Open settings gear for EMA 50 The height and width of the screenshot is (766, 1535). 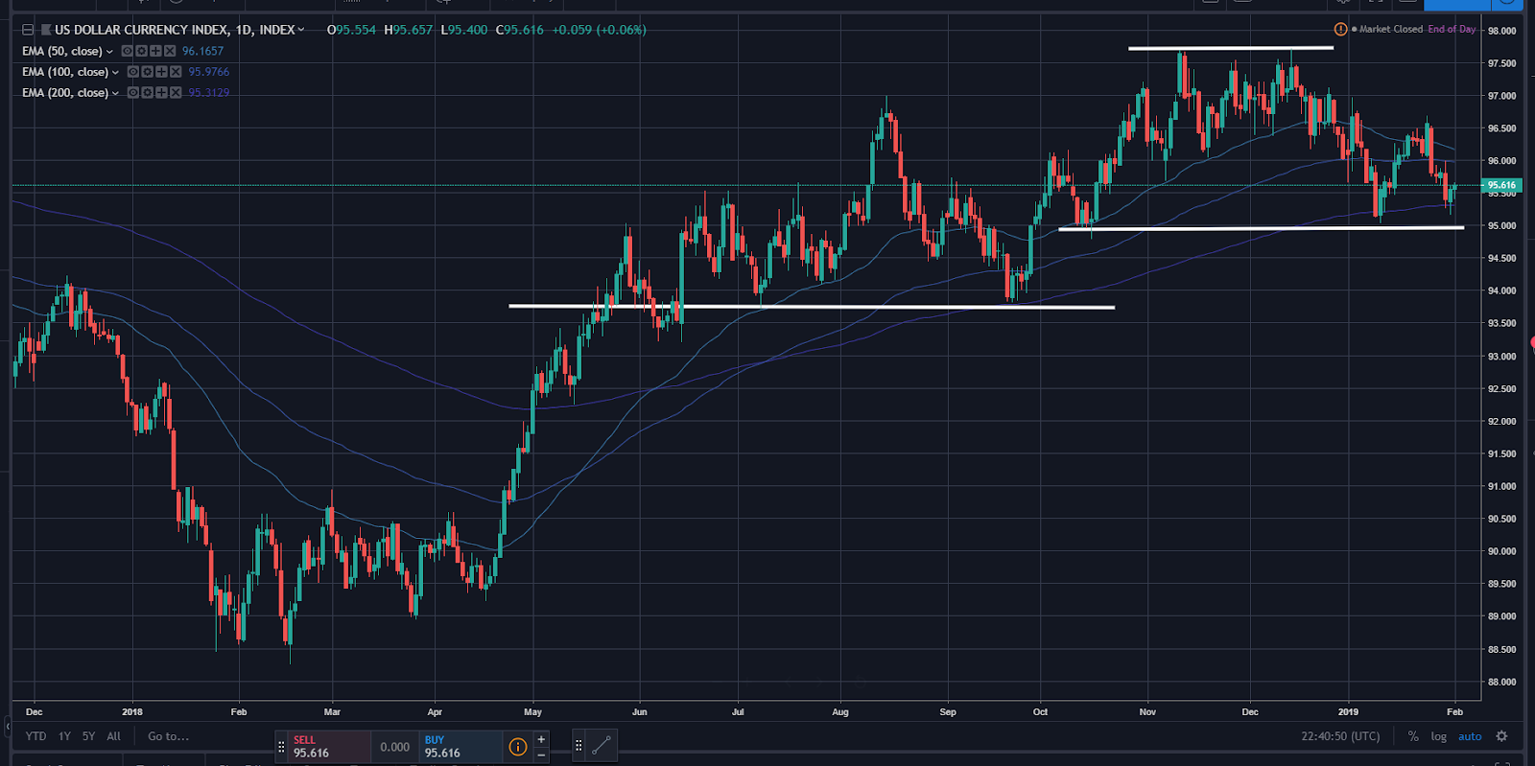[x=141, y=51]
